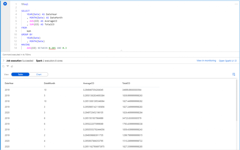Click the DateYear cell 2018
This screenshot has width=240, height=150.
click(x=7, y=101)
